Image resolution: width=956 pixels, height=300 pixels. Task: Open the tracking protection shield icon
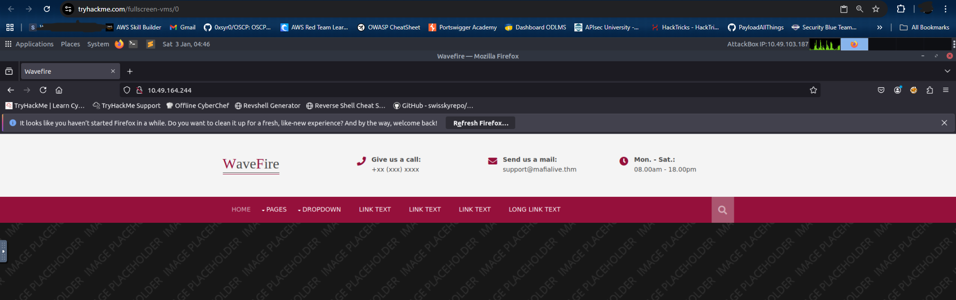point(127,90)
